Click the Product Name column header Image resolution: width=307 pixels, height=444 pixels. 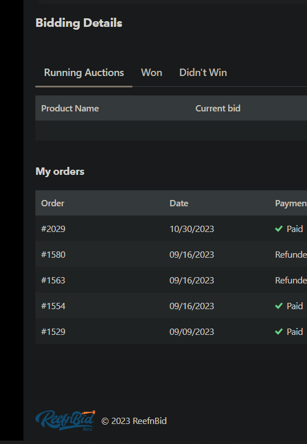(x=70, y=109)
